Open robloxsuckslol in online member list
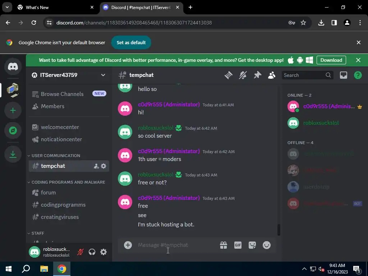 pos(325,123)
